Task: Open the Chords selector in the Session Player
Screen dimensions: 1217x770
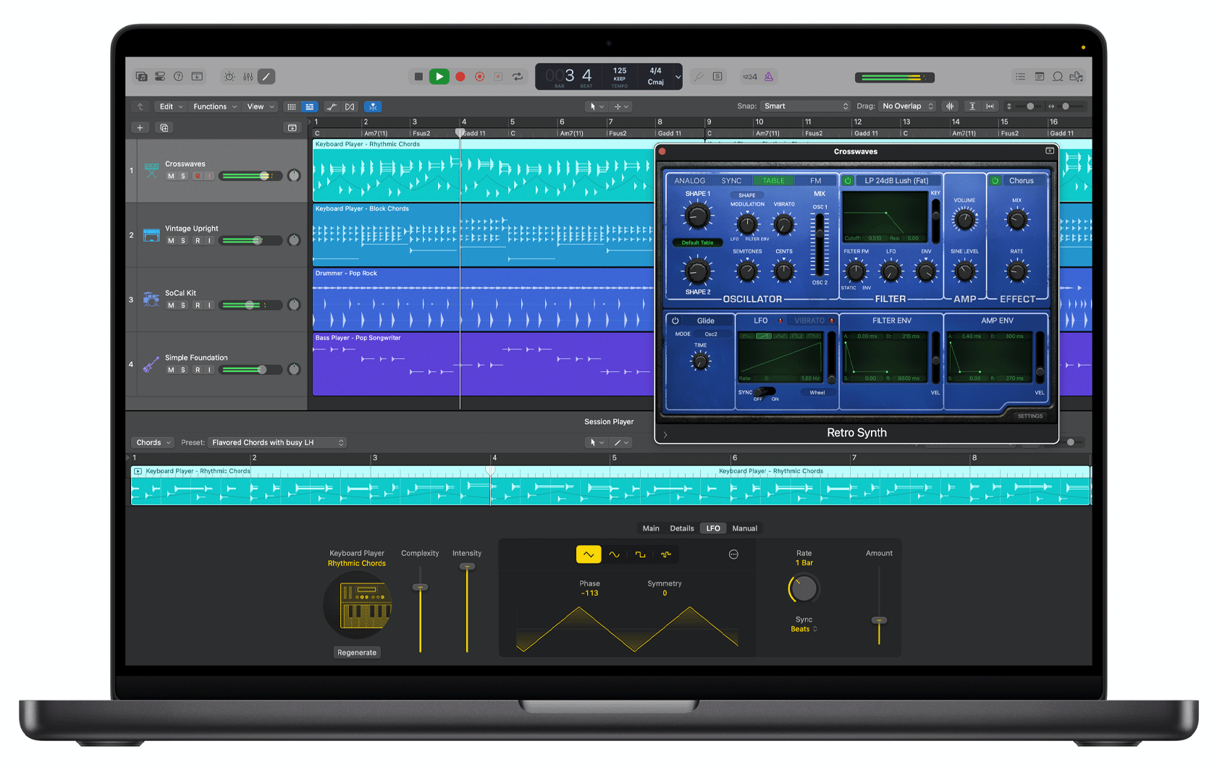Action: [152, 442]
